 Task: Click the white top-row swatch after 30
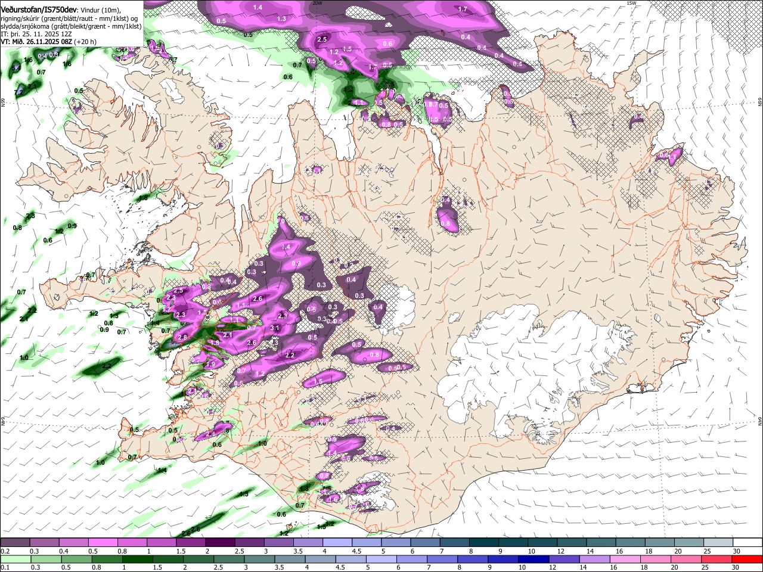[x=747, y=543]
